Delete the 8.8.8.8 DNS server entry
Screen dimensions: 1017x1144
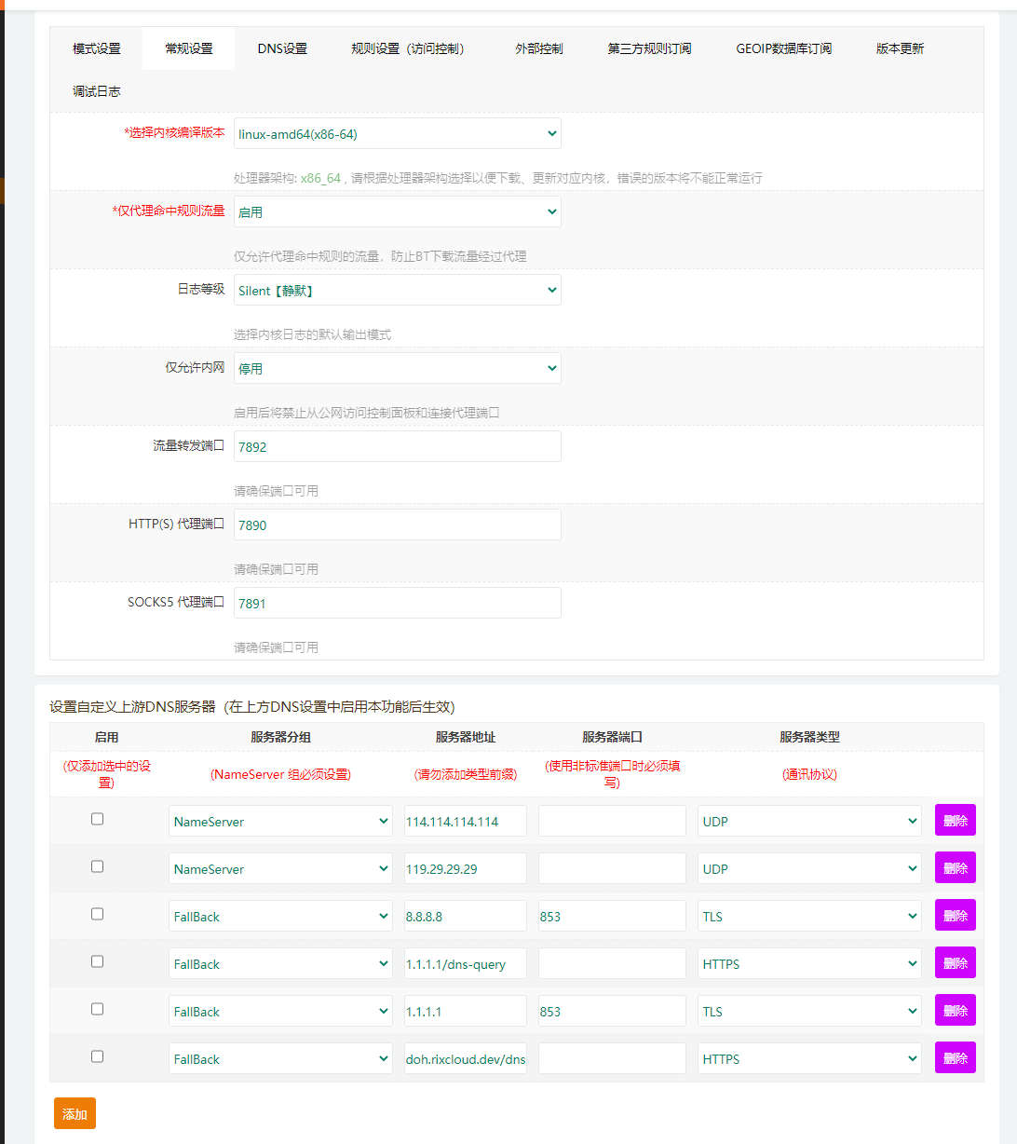955,915
